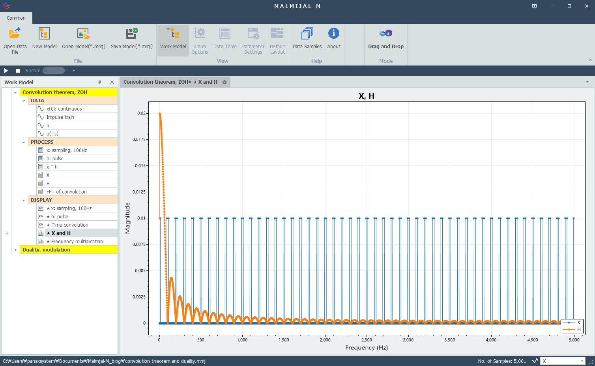Stop playback with the stop button

click(18, 70)
